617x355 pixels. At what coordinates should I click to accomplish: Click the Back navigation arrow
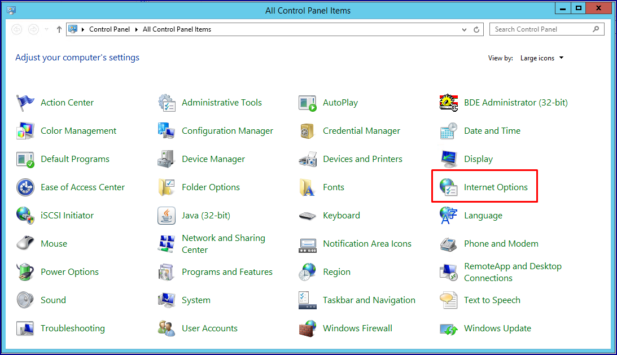[17, 29]
